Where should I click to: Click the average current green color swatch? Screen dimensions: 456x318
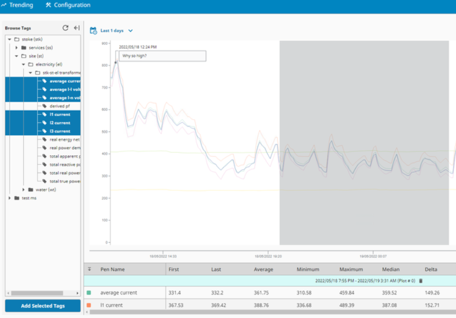click(89, 293)
